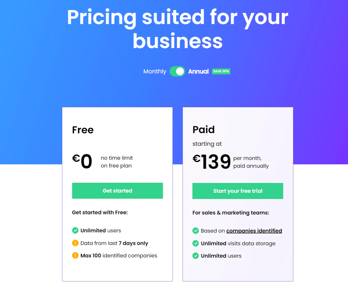The image size is (348, 292).
Task: Click the Get started button
Action: 117,191
